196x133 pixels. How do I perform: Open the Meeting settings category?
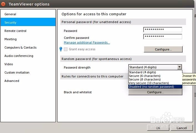tap(28, 39)
